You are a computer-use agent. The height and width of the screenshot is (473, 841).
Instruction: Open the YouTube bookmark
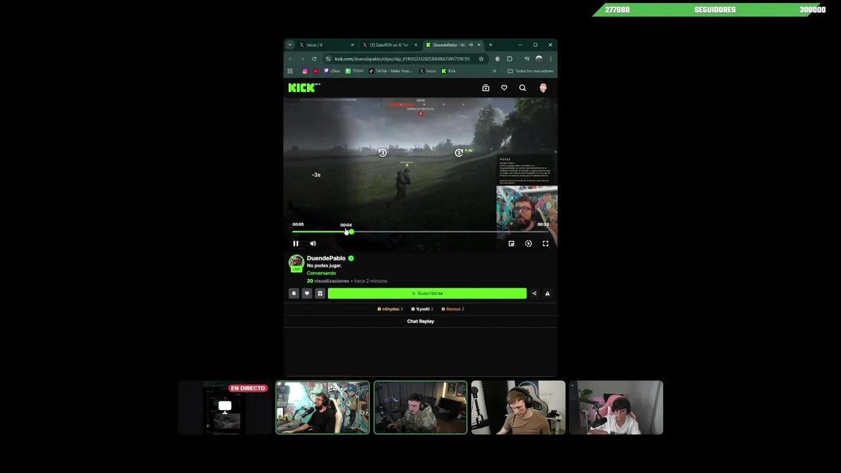click(315, 71)
